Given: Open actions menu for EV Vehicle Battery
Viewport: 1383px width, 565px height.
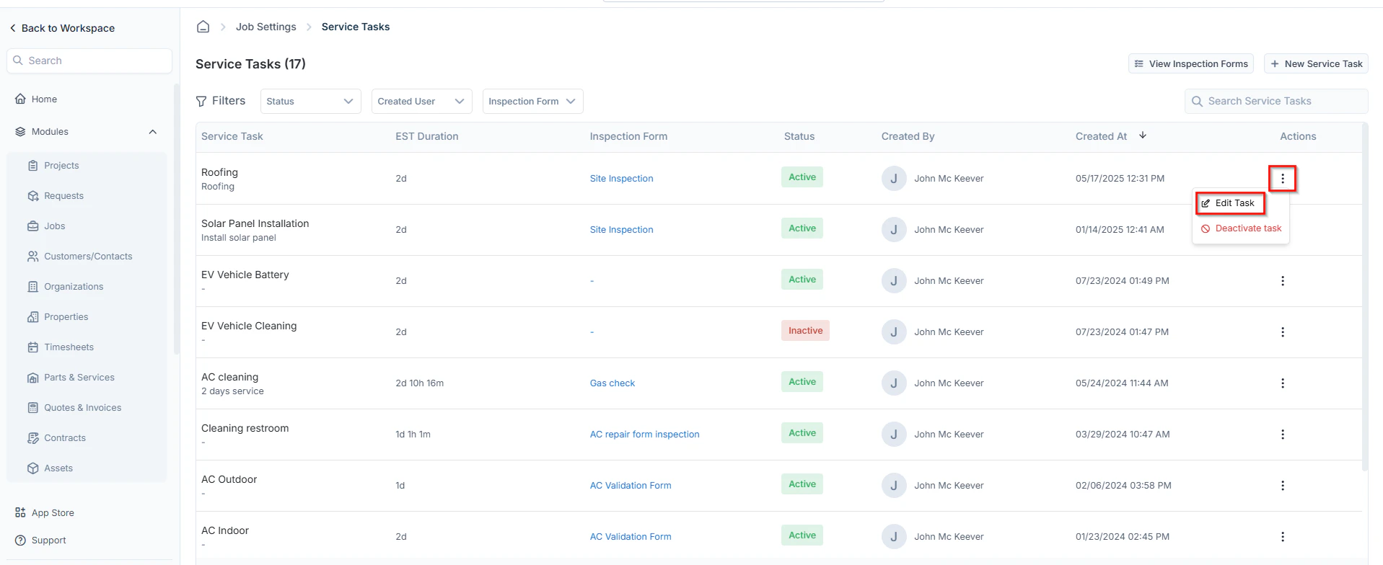Looking at the screenshot, I should 1282,281.
